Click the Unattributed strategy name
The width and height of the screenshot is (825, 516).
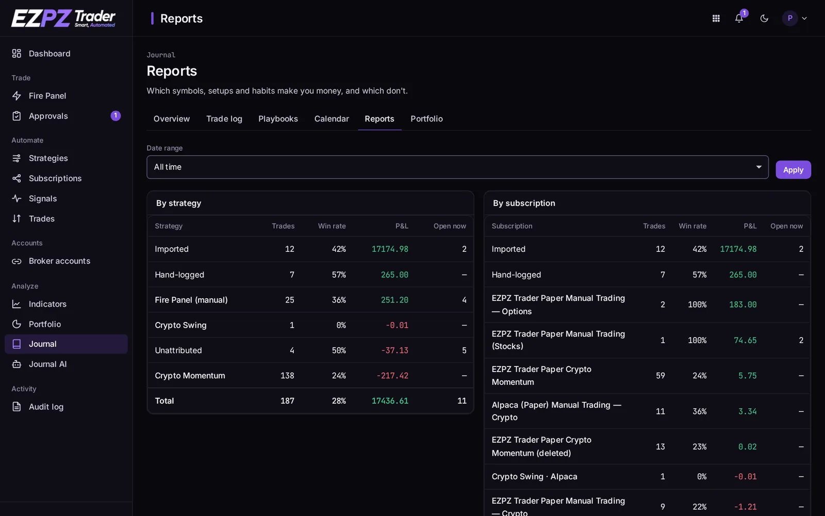click(x=178, y=350)
